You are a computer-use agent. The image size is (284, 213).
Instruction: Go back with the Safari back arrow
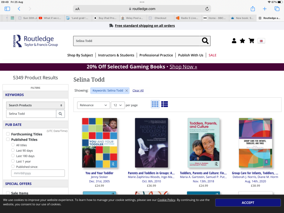point(19,9)
